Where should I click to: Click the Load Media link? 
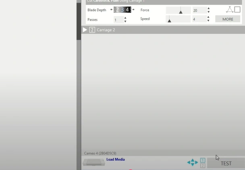pyautogui.click(x=116, y=160)
